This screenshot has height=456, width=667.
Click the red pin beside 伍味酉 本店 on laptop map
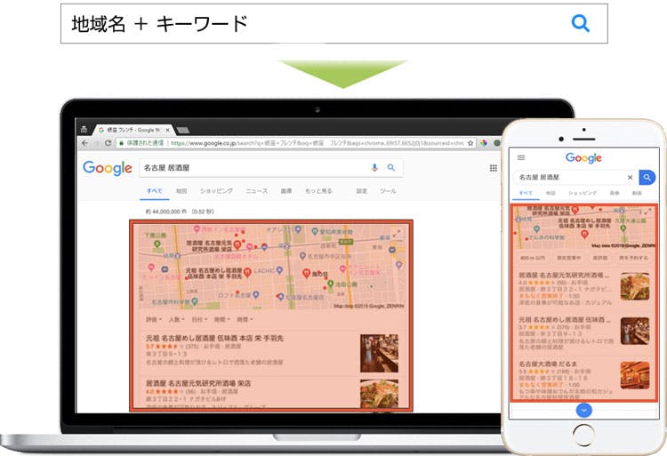point(247,272)
